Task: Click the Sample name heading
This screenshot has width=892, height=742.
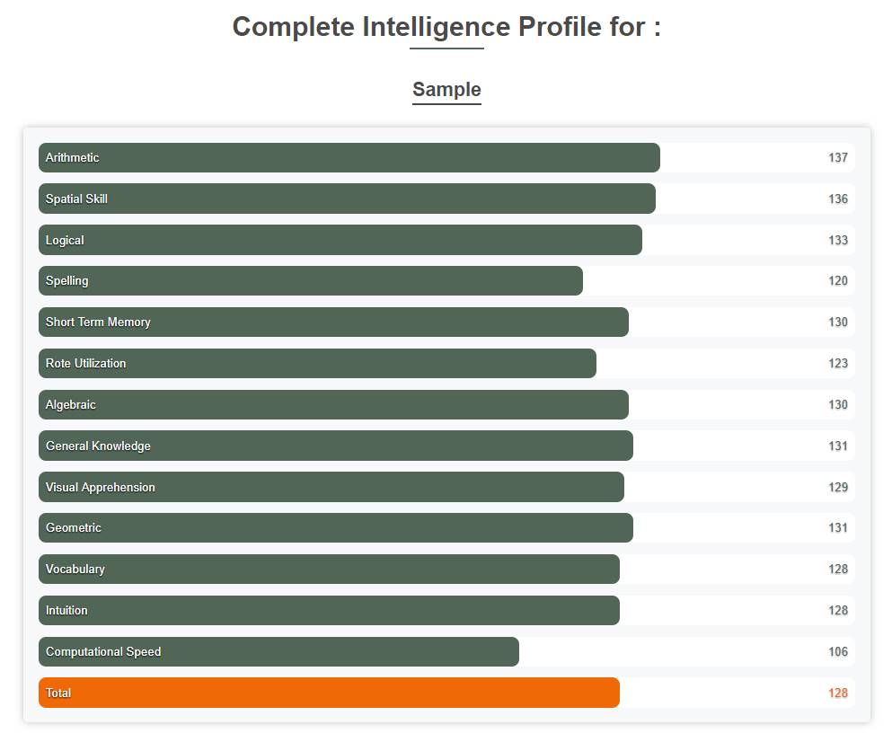Action: pyautogui.click(x=446, y=89)
